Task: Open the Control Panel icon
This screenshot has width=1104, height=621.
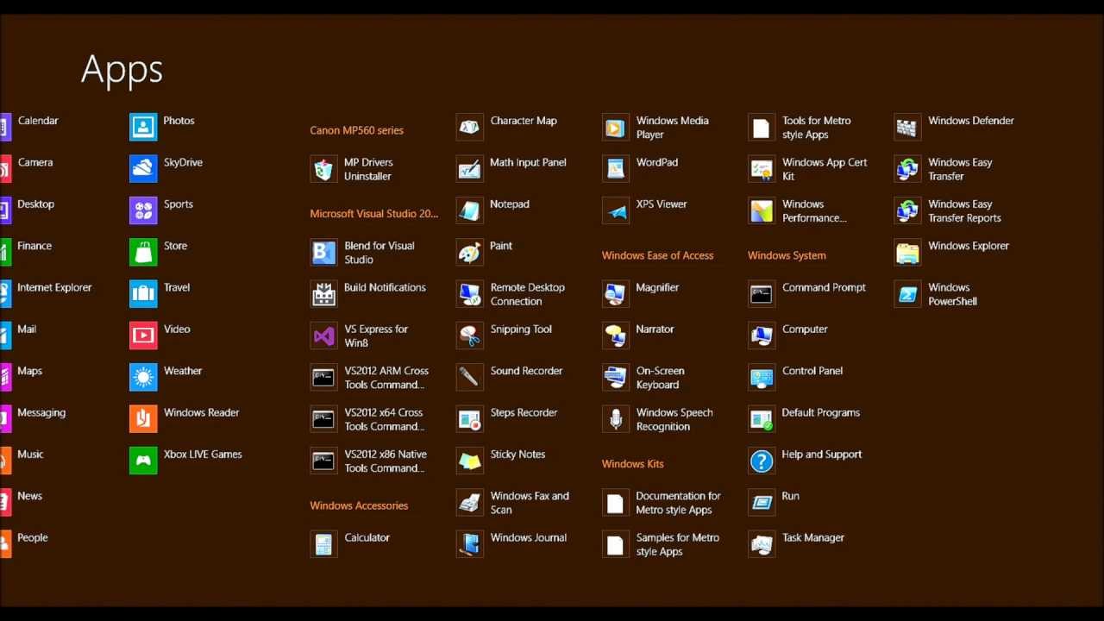Action: point(762,378)
